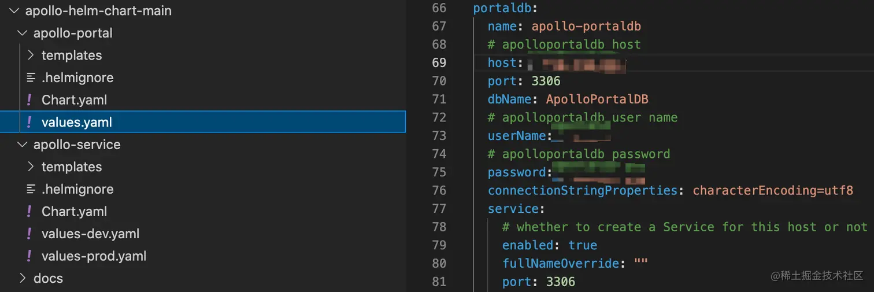Screen dimensions: 874x292
Task: Open Chart.yaml in apollo-portal
Action: point(74,100)
